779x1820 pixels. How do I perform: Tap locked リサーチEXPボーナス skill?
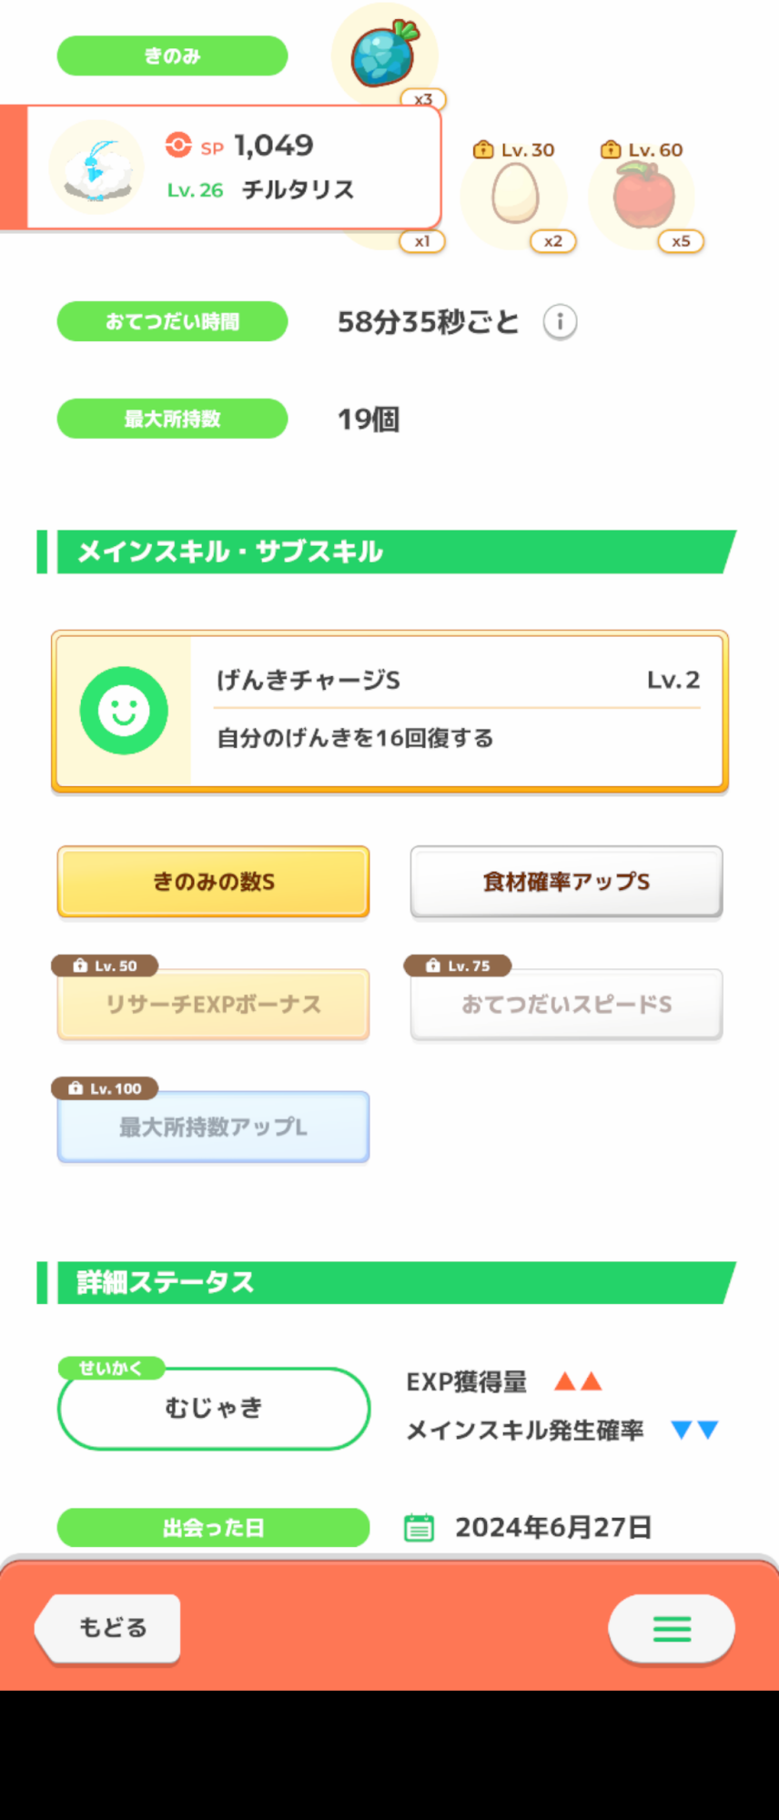[214, 1005]
